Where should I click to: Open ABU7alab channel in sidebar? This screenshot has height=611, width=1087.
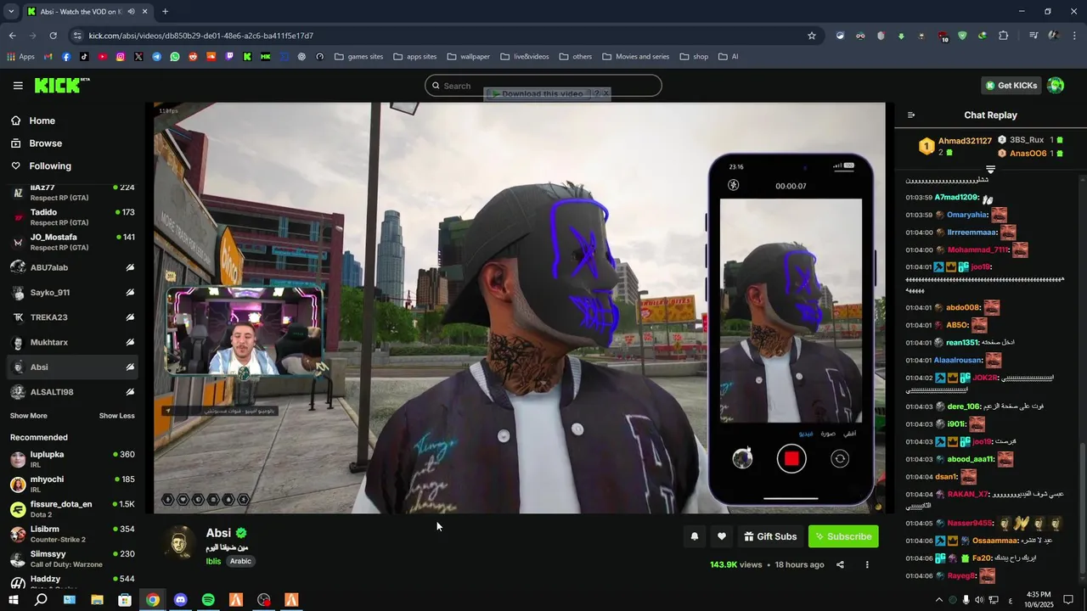pyautogui.click(x=72, y=267)
